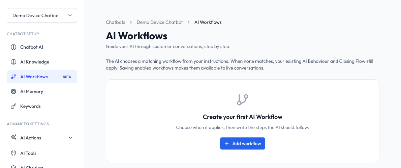This screenshot has height=168, width=401.
Task: Click the 'Create your first AI Workflow' heading
Action: point(242,117)
